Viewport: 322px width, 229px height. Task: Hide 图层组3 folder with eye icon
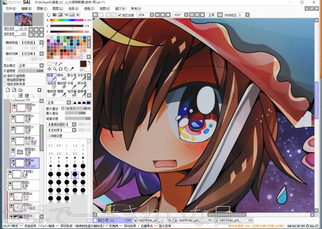(x=13, y=150)
